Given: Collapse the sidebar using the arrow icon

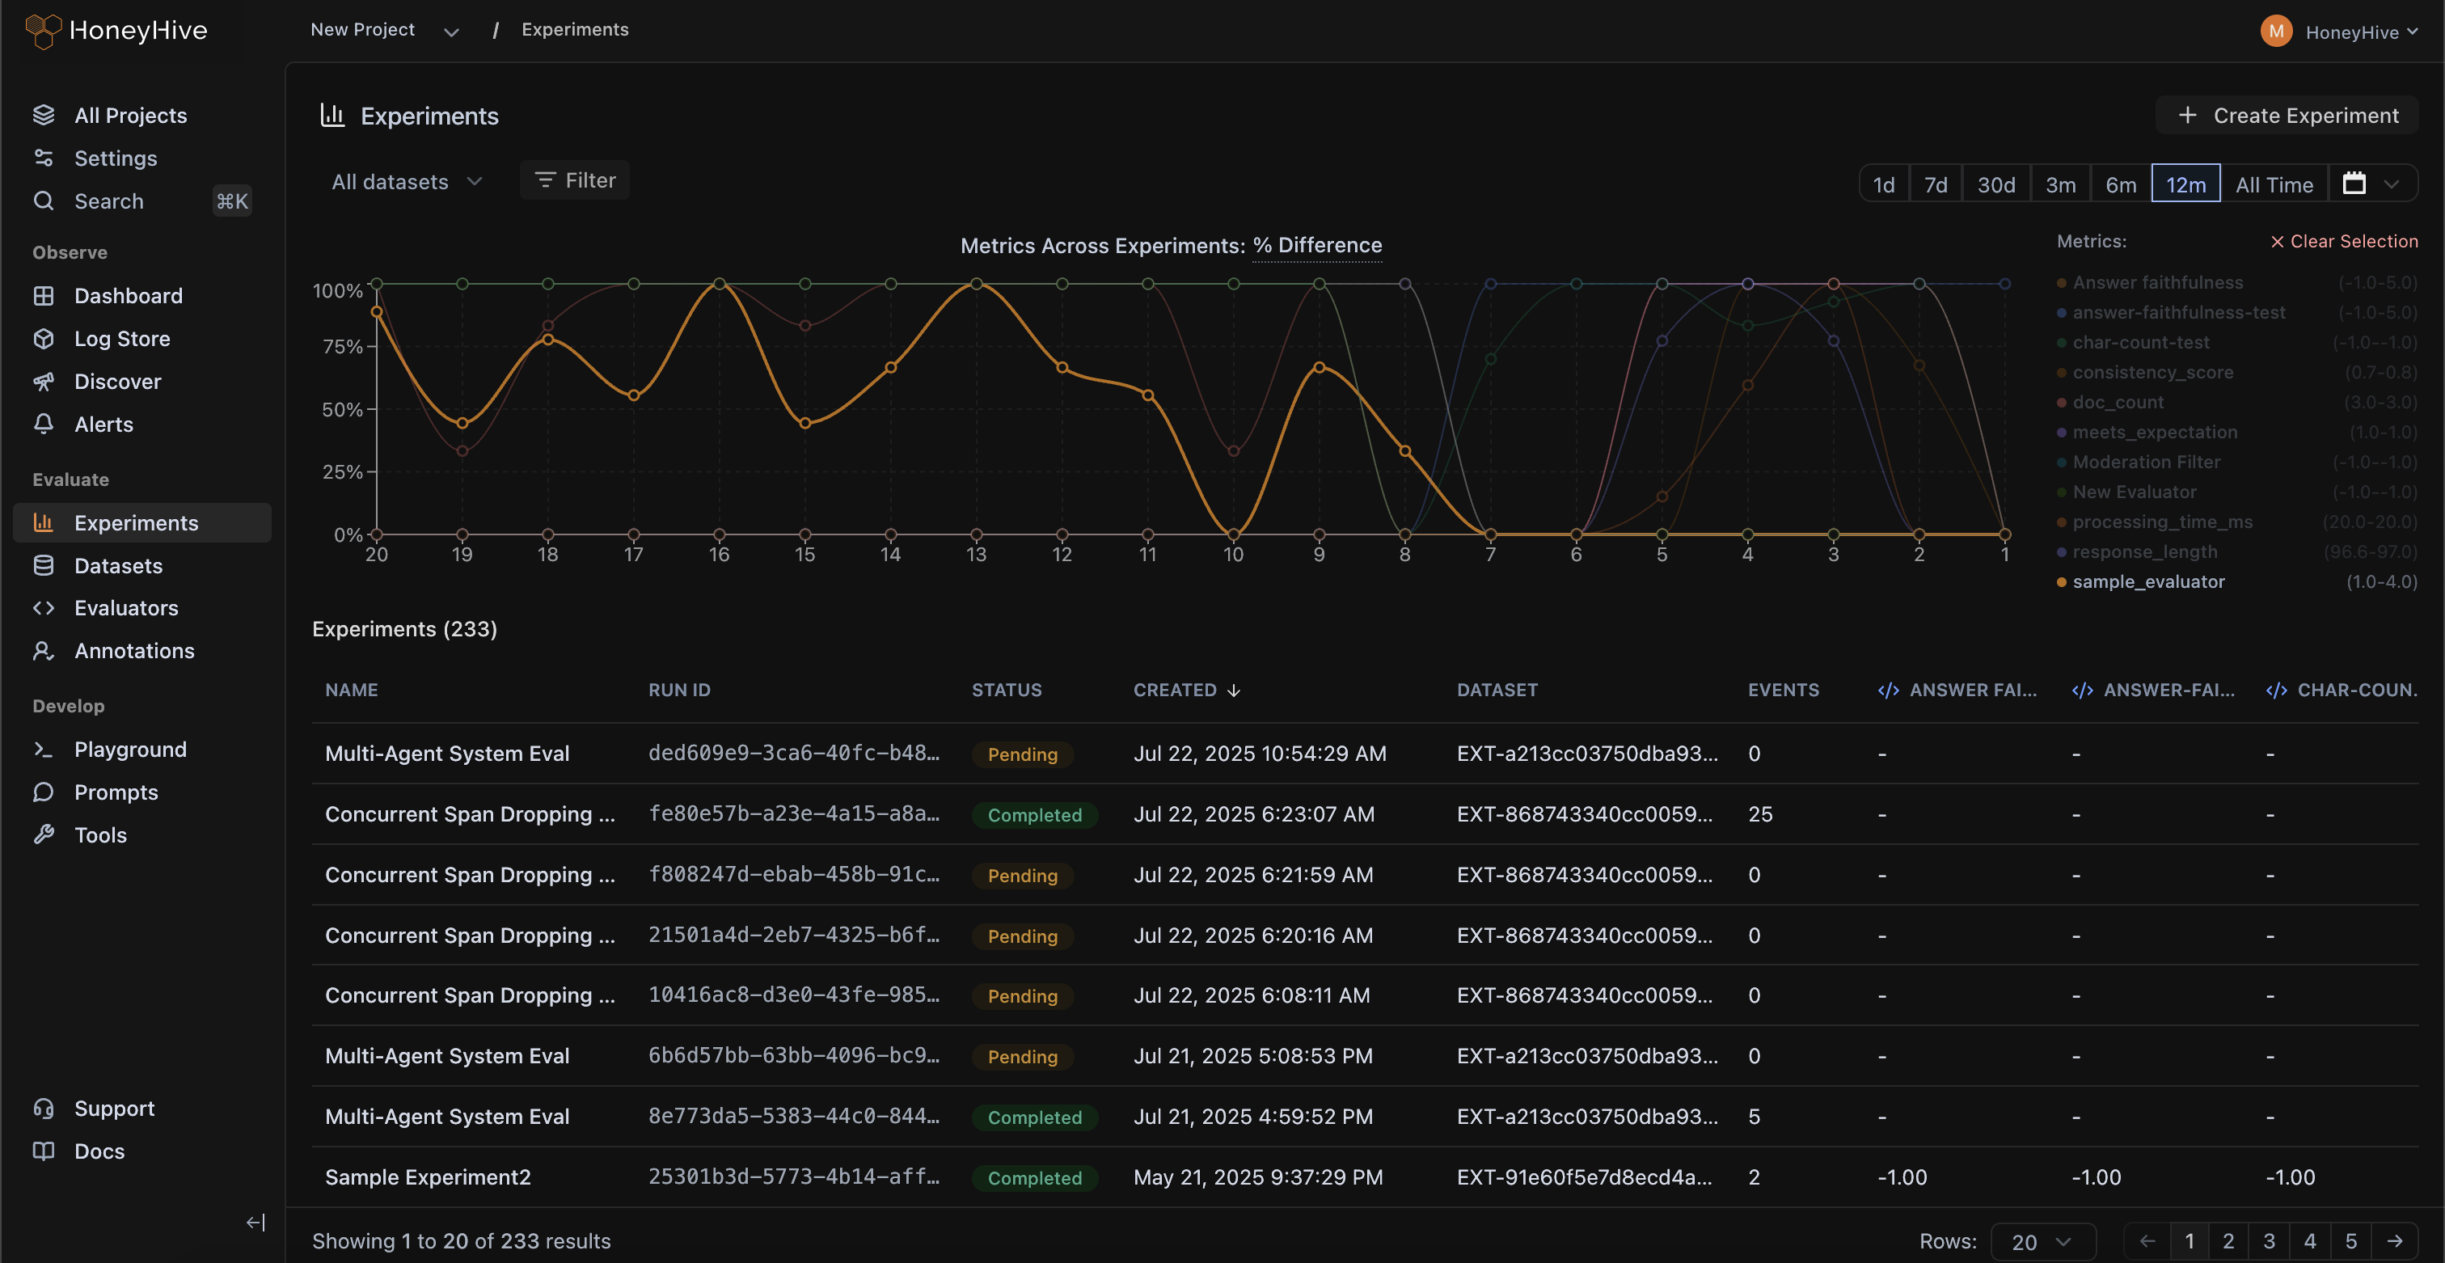Looking at the screenshot, I should [x=255, y=1223].
